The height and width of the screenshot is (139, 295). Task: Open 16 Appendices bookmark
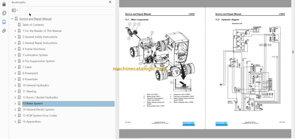tap(31, 121)
